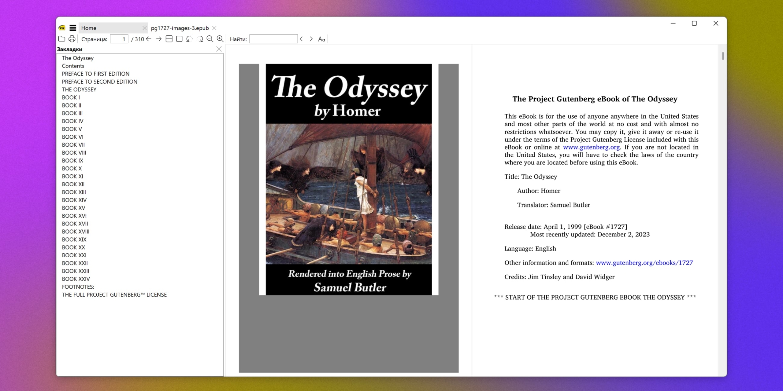This screenshot has width=783, height=391.
Task: Click the Найти search field
Action: 273,39
